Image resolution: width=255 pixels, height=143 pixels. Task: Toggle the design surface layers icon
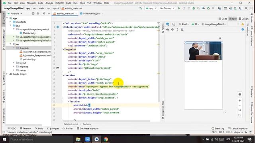tap(167, 24)
